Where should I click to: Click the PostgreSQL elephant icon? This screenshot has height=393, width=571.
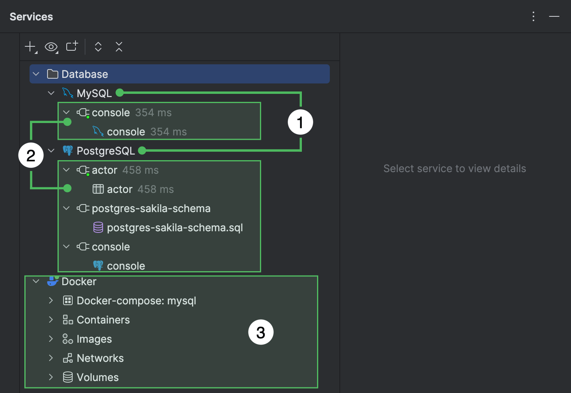(68, 151)
